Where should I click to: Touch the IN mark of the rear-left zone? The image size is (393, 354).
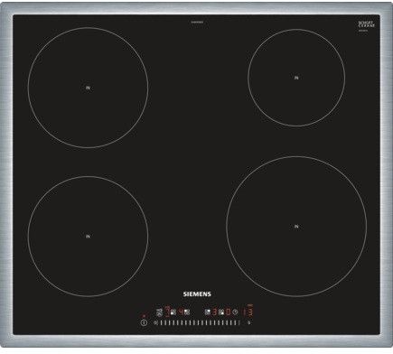coord(88,88)
